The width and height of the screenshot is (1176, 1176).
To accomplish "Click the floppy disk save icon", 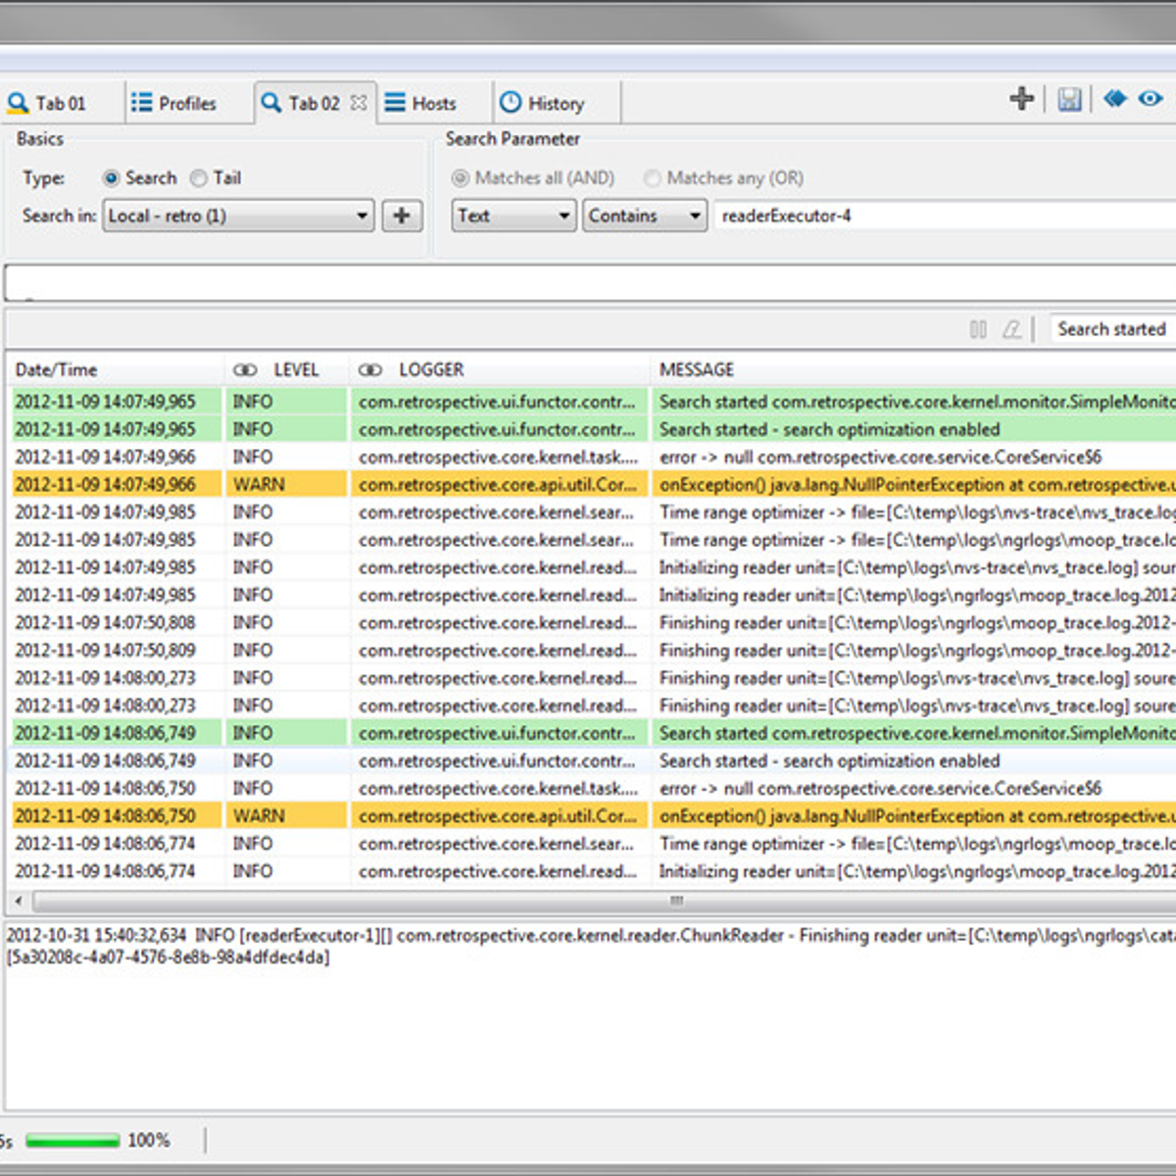I will 1069,99.
